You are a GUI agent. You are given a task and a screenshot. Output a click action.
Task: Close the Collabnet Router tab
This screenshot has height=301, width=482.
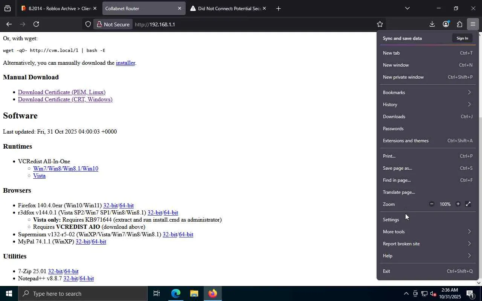pyautogui.click(x=180, y=8)
